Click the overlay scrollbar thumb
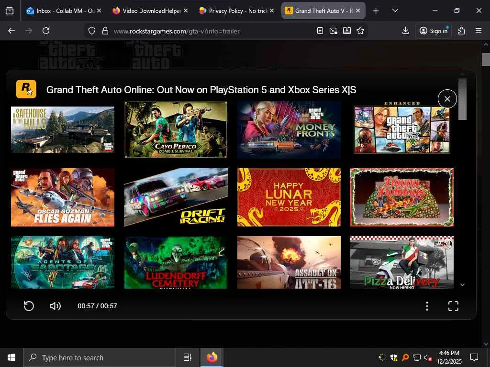Screen dimensions: 490x367 [x=463, y=99]
